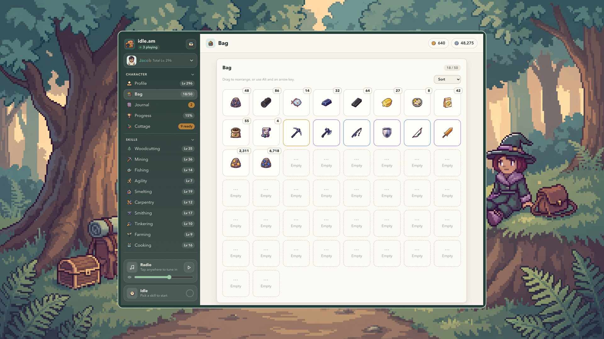Select the axe in the bag
Viewport: 604px width, 339px height.
coord(326,133)
